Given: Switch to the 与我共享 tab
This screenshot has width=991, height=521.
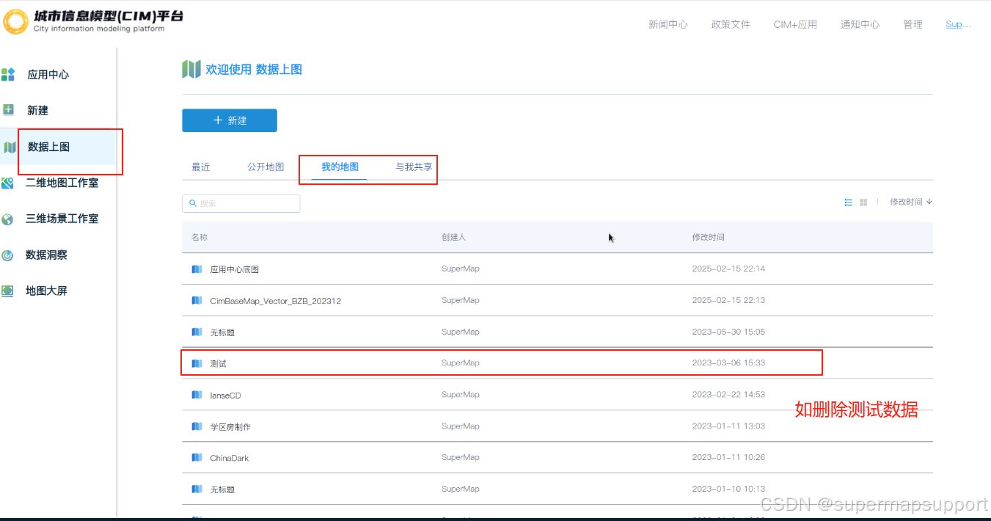Looking at the screenshot, I should (414, 167).
